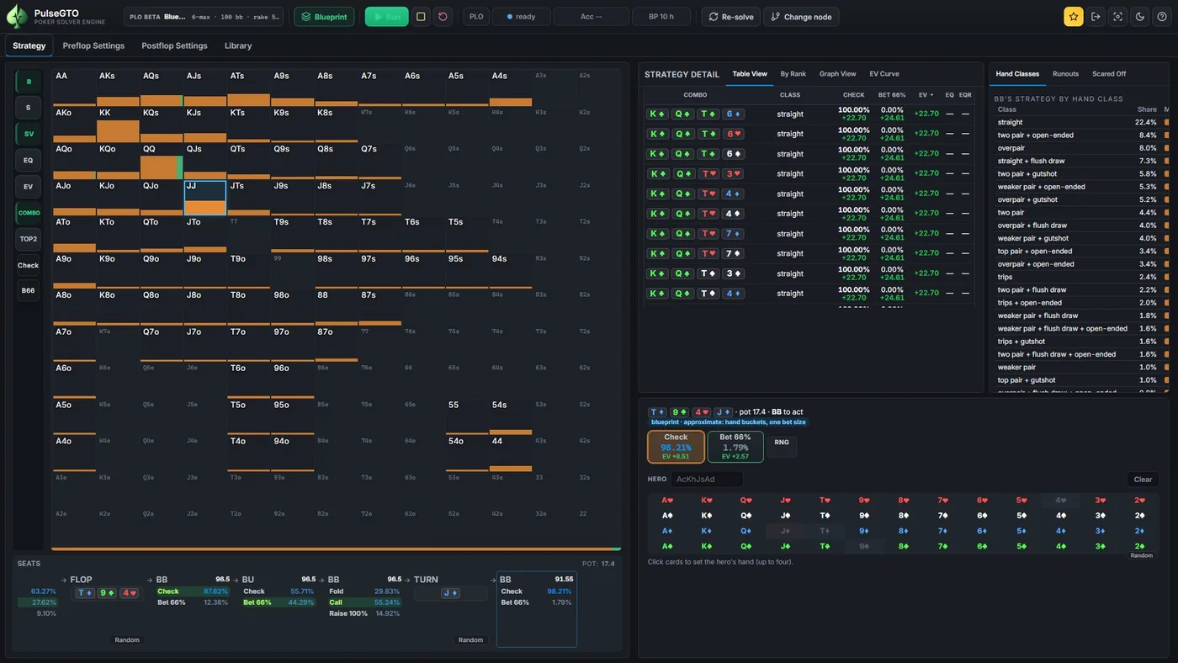Toggle the TOP2 filter in left sidebar
Image resolution: width=1178 pixels, height=663 pixels.
point(29,239)
